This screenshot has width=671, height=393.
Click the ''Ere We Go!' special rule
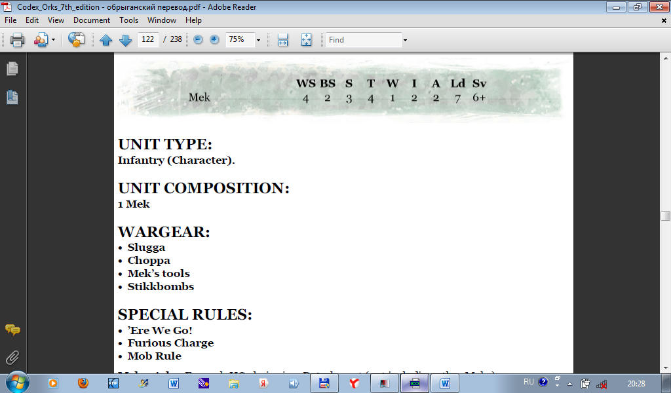pyautogui.click(x=160, y=330)
